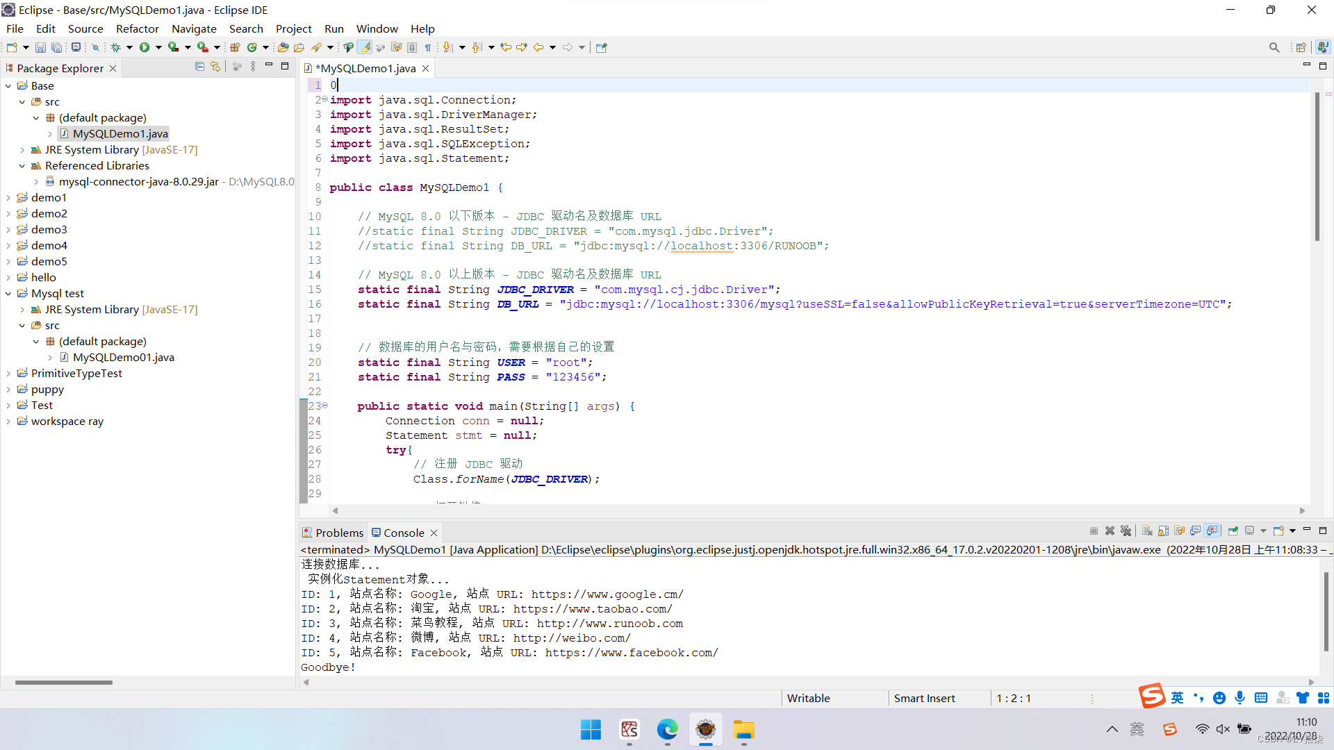The height and width of the screenshot is (750, 1334).
Task: Open the Refactor menu
Action: (137, 28)
